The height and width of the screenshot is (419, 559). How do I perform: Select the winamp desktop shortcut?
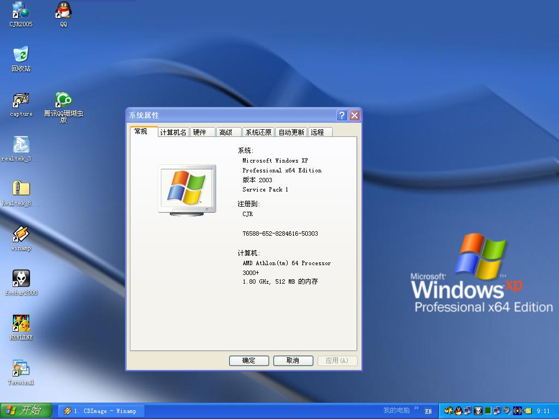tap(21, 238)
